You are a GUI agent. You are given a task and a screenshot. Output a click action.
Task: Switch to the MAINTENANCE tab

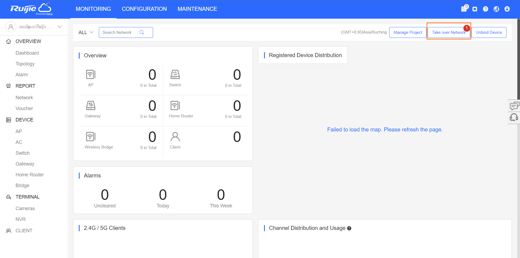[197, 9]
